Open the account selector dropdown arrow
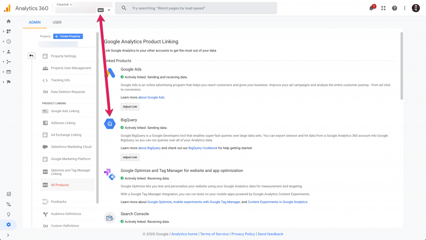This screenshot has width=426, height=240. [x=109, y=10]
